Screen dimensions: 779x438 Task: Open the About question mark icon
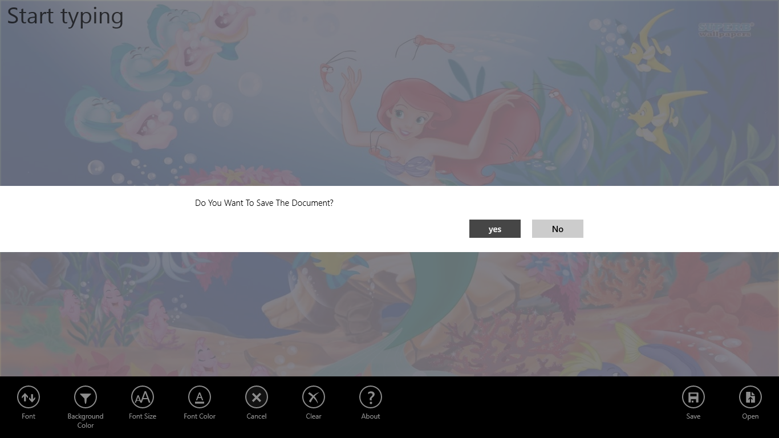(x=371, y=398)
